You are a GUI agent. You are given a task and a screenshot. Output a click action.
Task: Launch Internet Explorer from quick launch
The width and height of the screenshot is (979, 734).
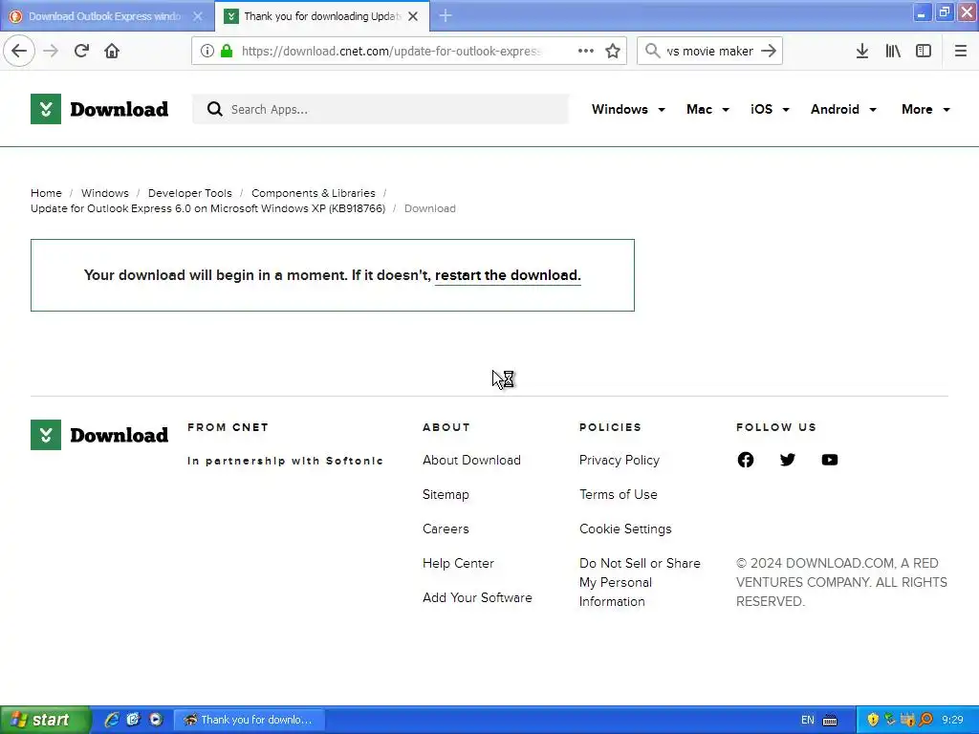tap(112, 720)
